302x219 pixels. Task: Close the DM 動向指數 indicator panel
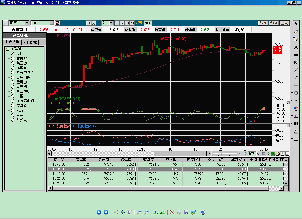coord(288,125)
